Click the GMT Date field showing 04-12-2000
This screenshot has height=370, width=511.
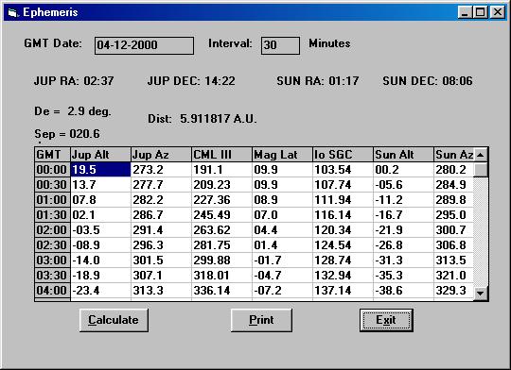[144, 45]
